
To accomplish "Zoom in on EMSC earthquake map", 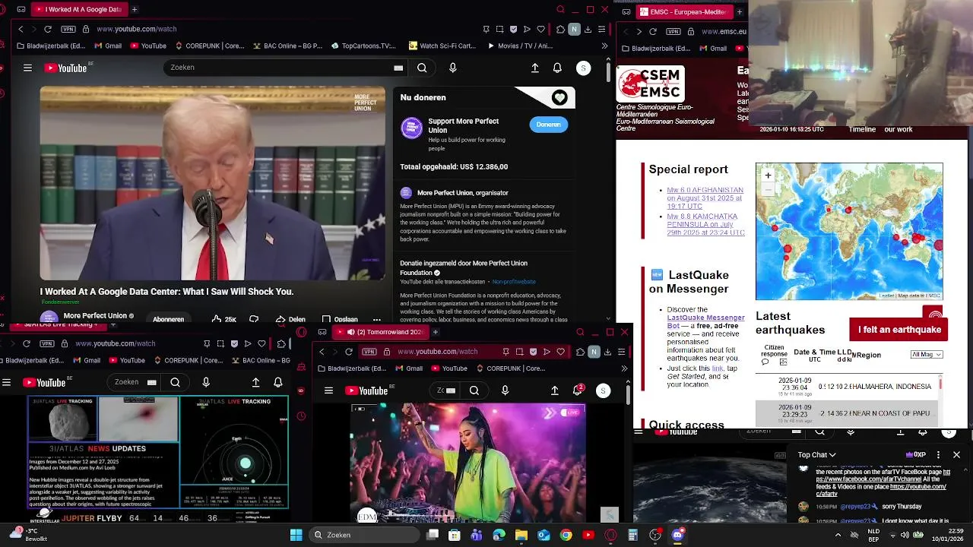I will pyautogui.click(x=768, y=175).
